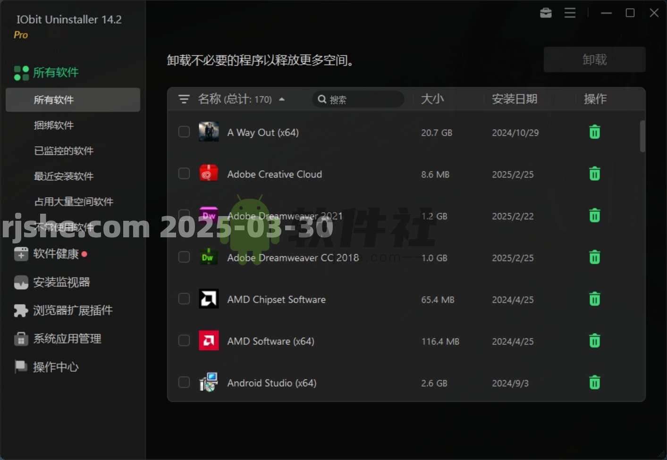Click the red AMD Software icon
Viewport: 667px width, 460px height.
pyautogui.click(x=208, y=341)
